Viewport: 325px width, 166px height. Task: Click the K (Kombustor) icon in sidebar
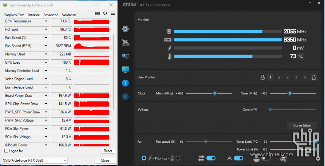125,97
